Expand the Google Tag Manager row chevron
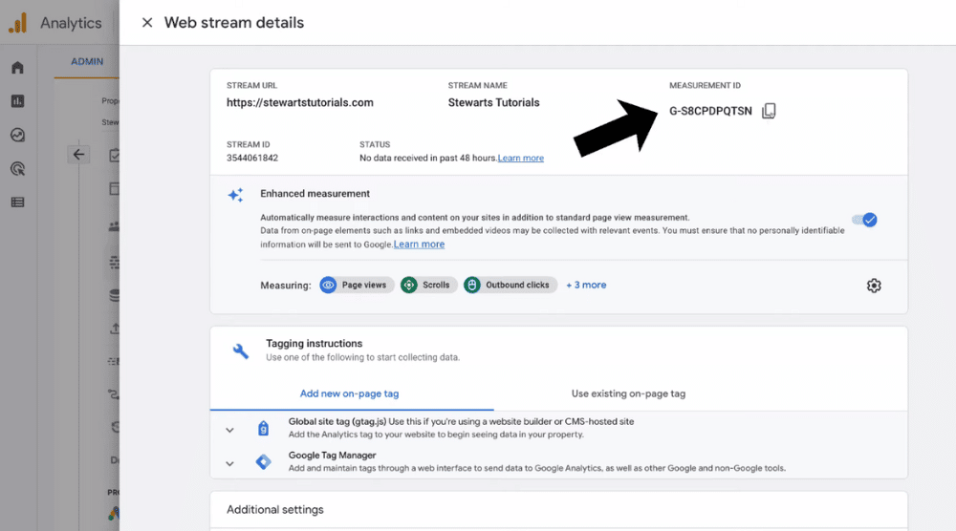 pos(229,463)
